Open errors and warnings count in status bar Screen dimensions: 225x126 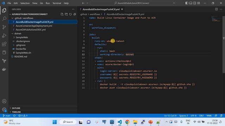click(x=23, y=115)
